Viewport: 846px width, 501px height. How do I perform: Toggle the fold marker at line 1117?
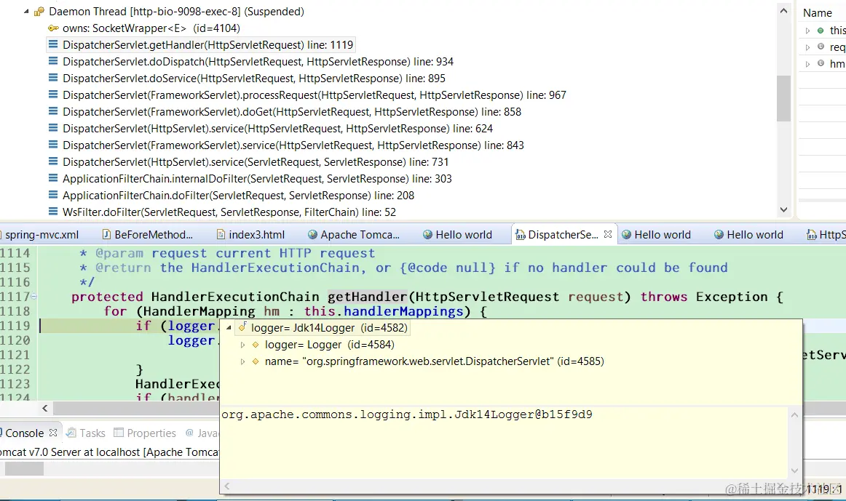(x=34, y=296)
